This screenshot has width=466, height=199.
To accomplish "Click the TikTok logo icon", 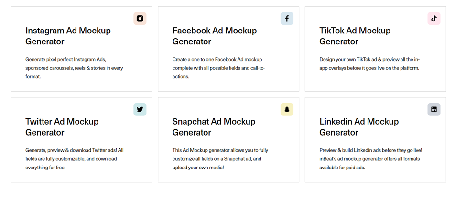I will [434, 19].
